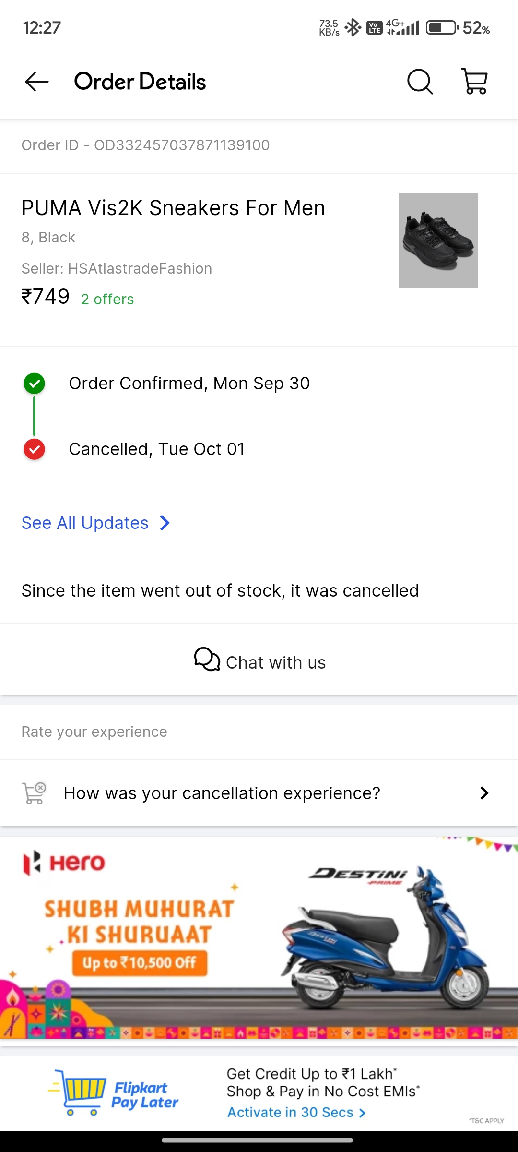Screen dimensions: 518x1152
Task: Open search with the magnifier icon
Action: click(x=420, y=82)
